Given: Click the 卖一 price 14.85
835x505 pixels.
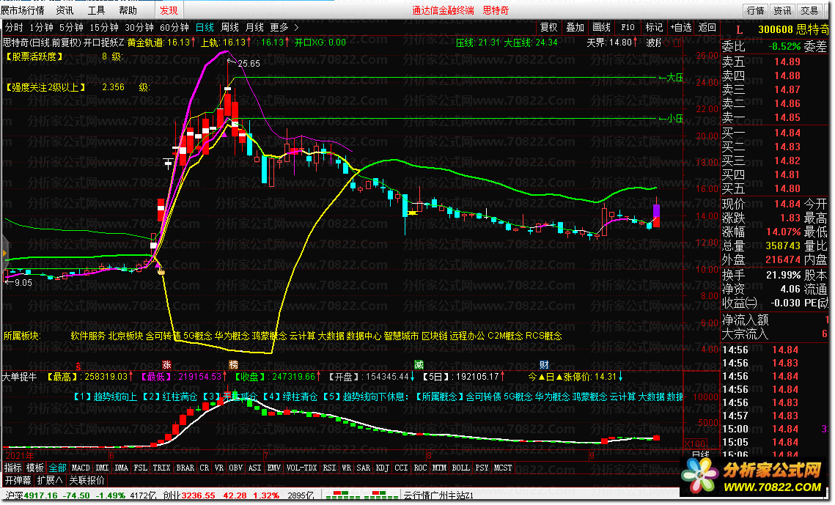Looking at the screenshot, I should 787,117.
